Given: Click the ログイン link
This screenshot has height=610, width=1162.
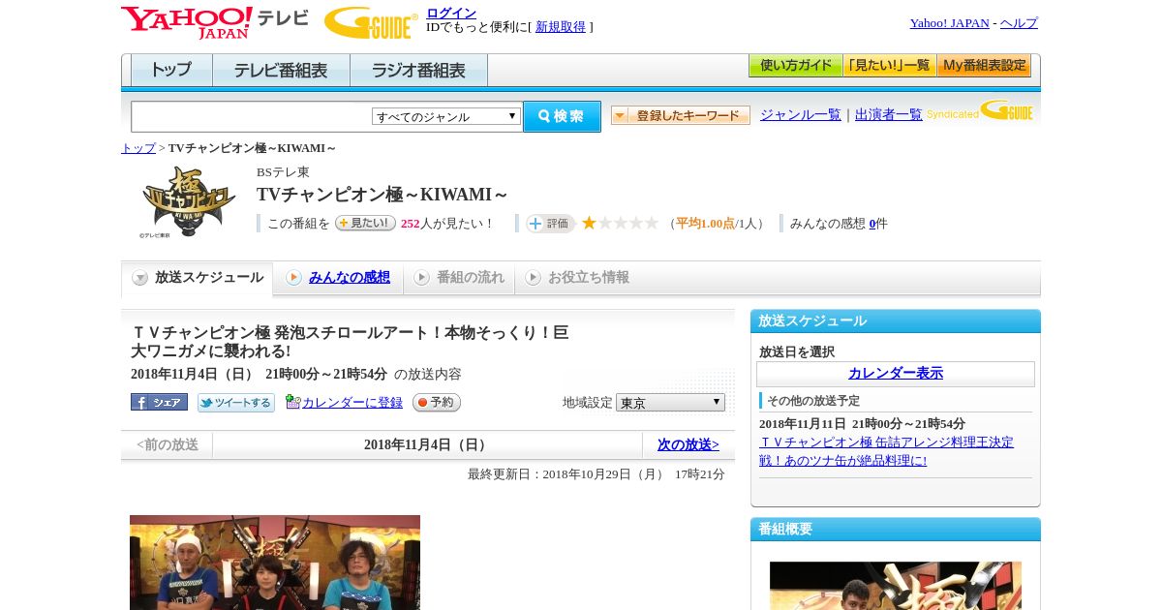Looking at the screenshot, I should point(451,13).
